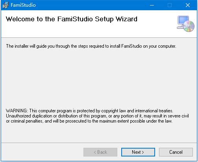Screen dimensions: 198x162
Task: Proceed with the Next > button
Action: 138,152
